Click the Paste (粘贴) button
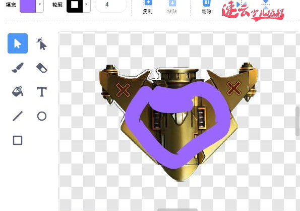Viewport: 300px width, 211px height. tap(171, 7)
